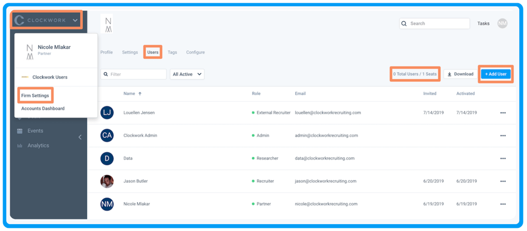Open more options for Louellen Jensen
This screenshot has height=231, width=527.
click(x=503, y=113)
